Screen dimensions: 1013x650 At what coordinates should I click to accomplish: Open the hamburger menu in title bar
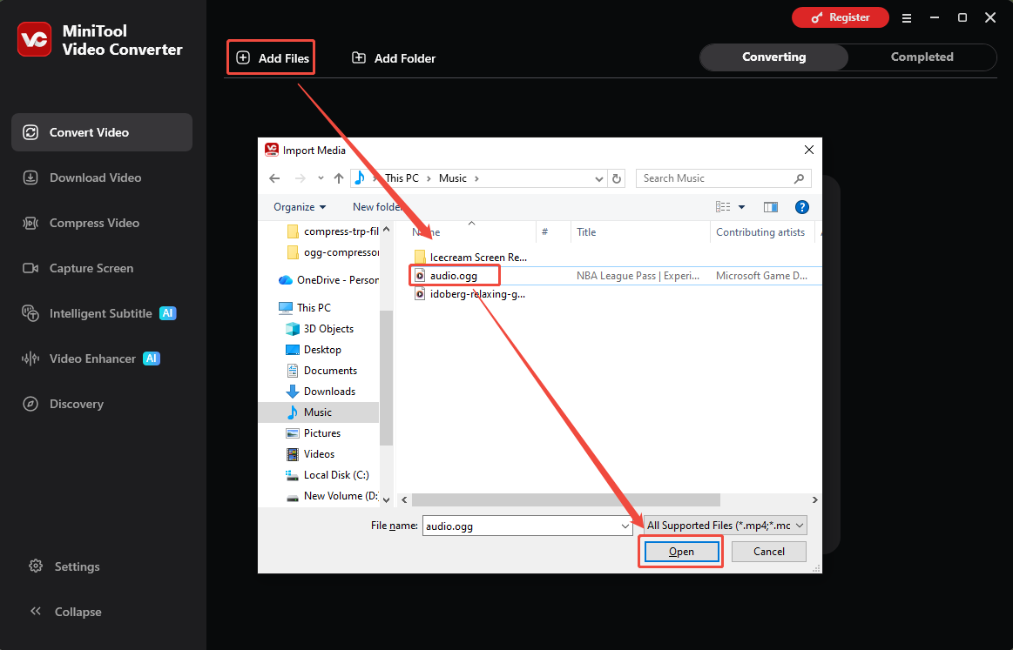coord(907,18)
